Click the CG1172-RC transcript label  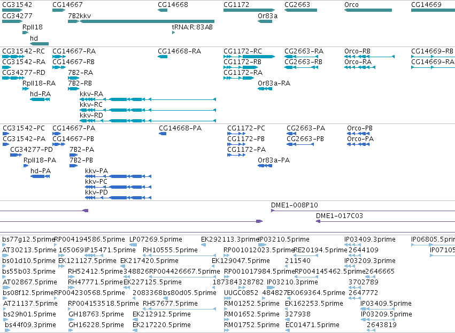tap(243, 51)
